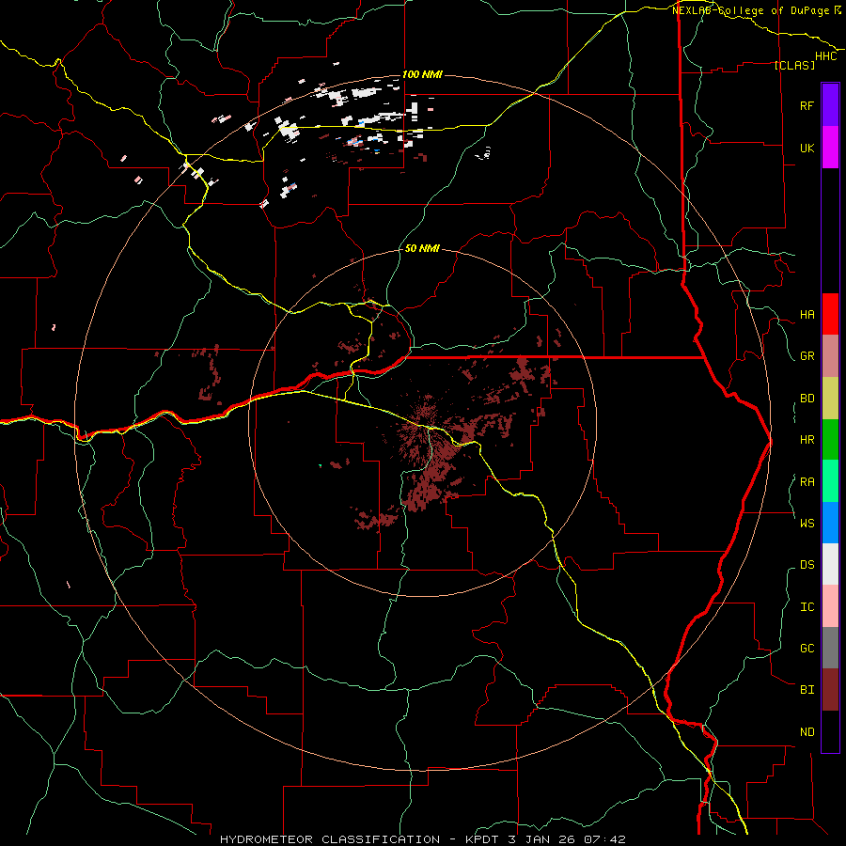Click the HHC product code text

pyautogui.click(x=825, y=56)
